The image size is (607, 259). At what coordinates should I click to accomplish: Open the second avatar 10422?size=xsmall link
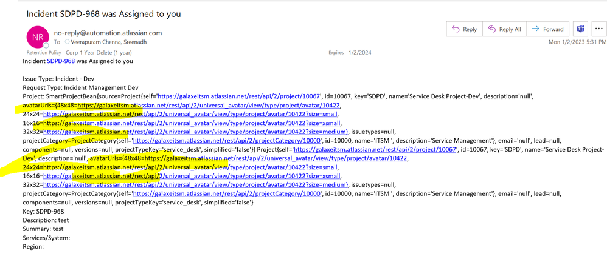point(192,177)
